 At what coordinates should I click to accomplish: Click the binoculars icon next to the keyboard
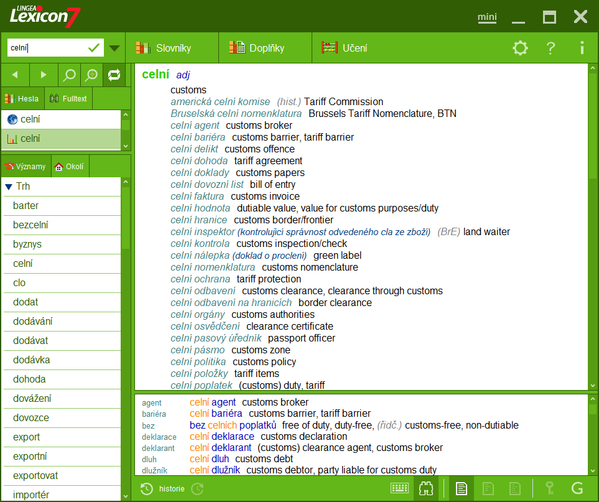point(425,488)
